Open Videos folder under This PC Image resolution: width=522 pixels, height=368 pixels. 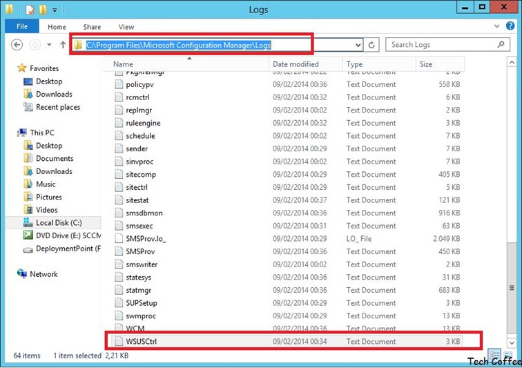tap(47, 210)
